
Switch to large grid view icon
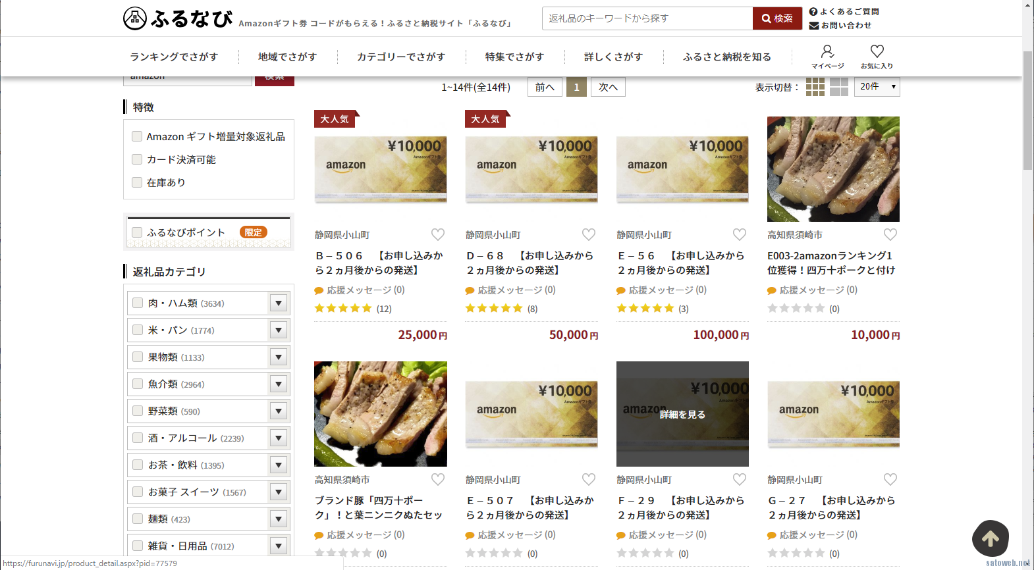839,87
